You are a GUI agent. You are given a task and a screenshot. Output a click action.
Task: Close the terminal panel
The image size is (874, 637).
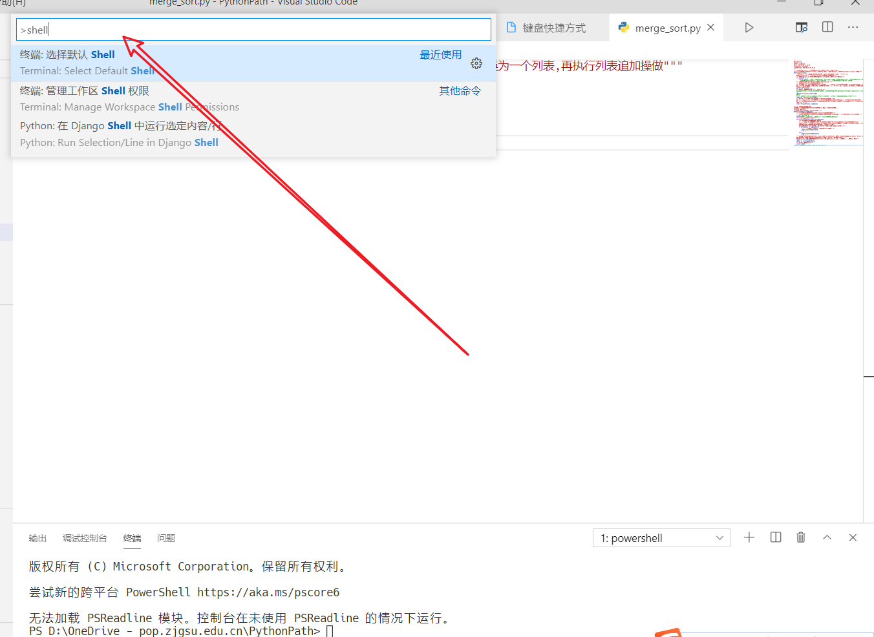tap(853, 538)
